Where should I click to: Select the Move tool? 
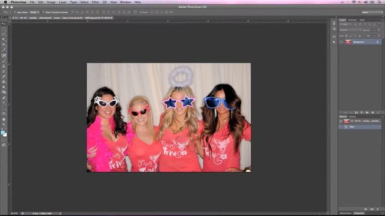[x=4, y=24]
